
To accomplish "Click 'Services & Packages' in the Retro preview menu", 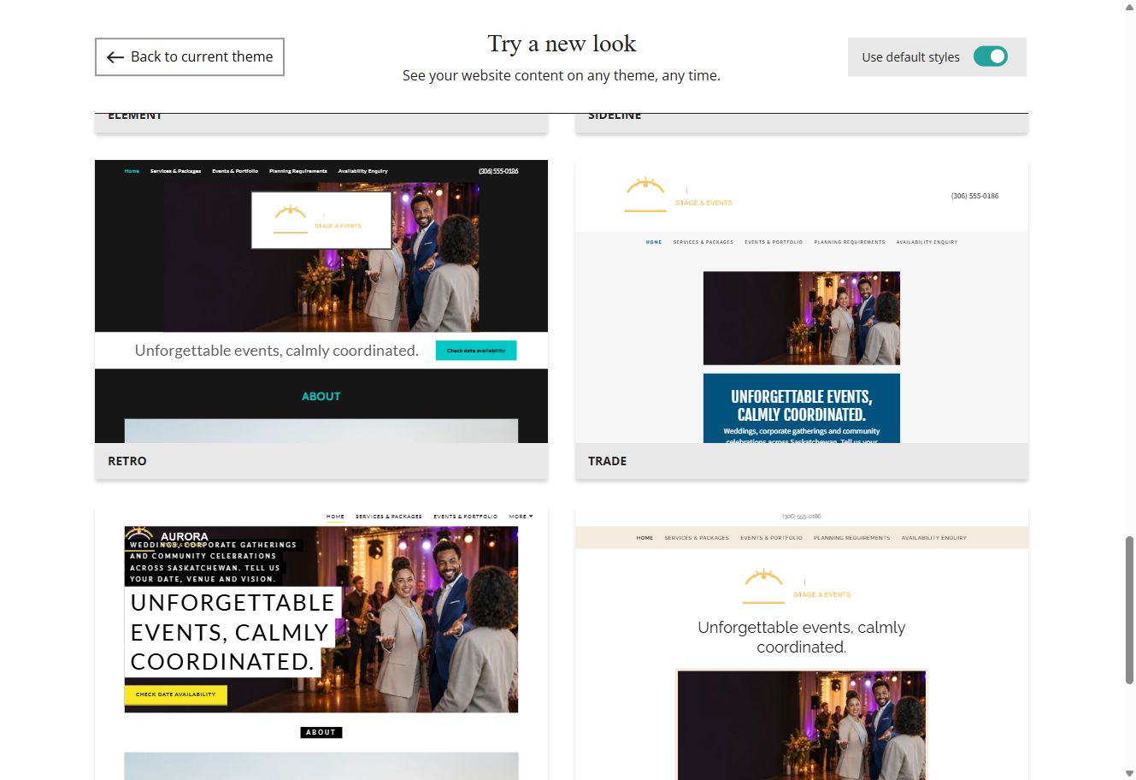I will pos(175,171).
